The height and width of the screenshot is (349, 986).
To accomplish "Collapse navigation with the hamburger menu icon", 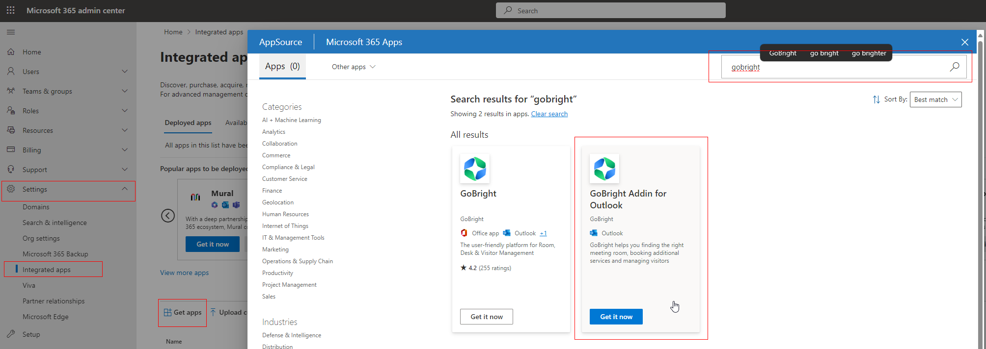I will click(x=11, y=32).
